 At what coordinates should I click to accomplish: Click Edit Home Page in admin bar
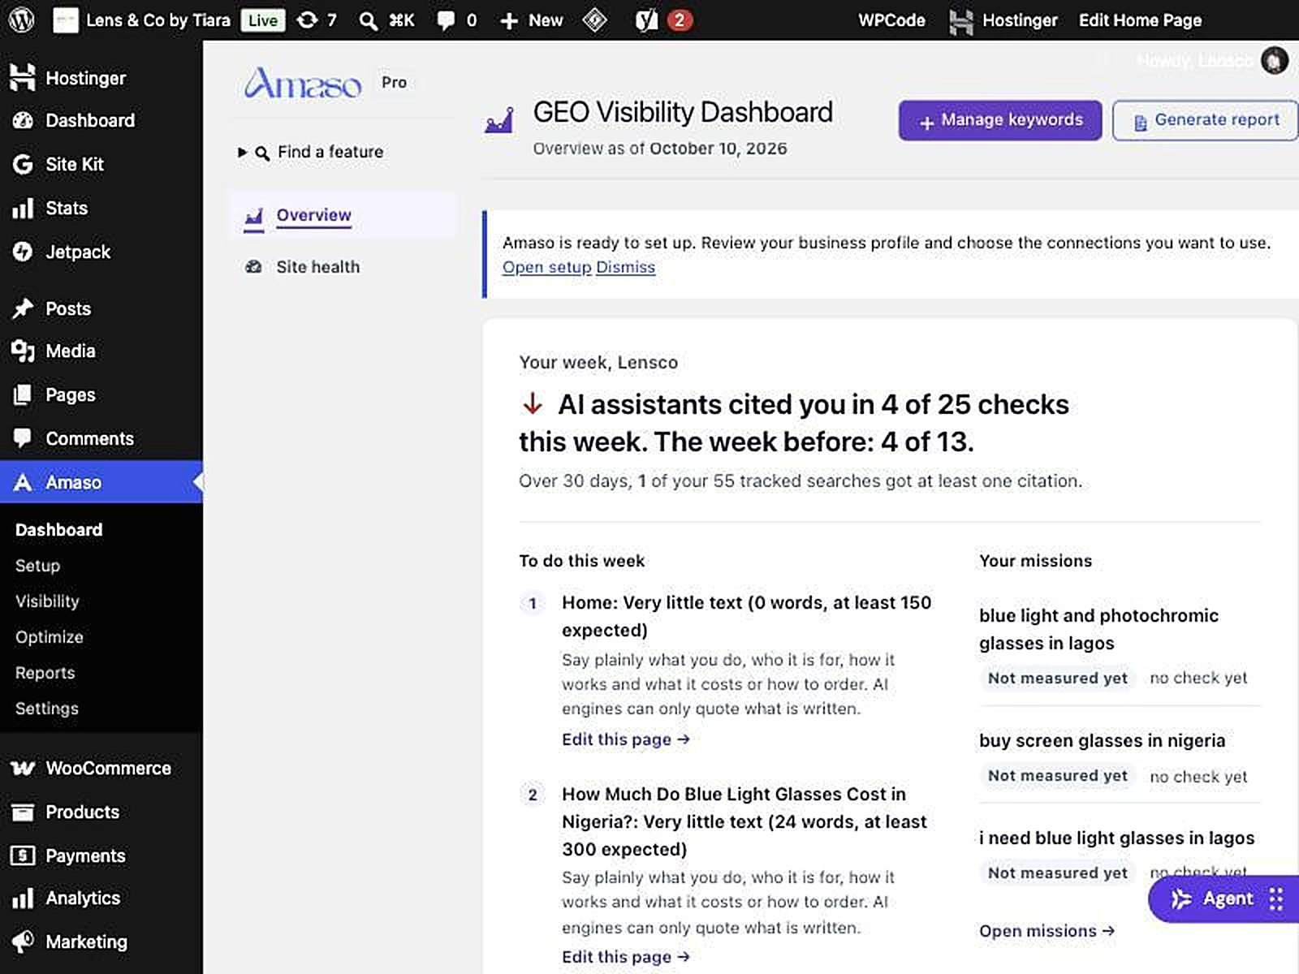[1140, 20]
